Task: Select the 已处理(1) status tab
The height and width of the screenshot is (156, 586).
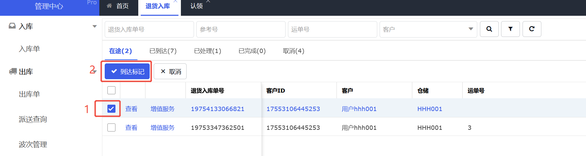Action: [208, 51]
